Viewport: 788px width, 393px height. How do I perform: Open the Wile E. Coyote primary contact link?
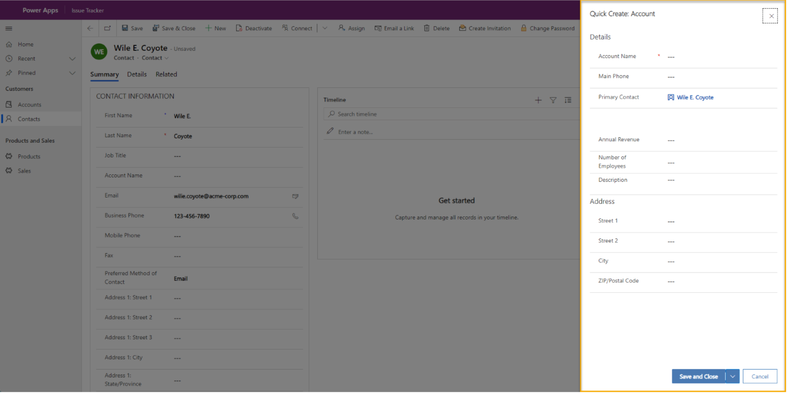[x=694, y=97]
